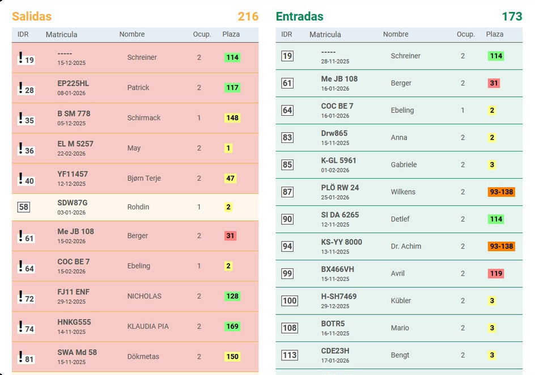Open the Entradas section title
535x375 pixels.
300,16
